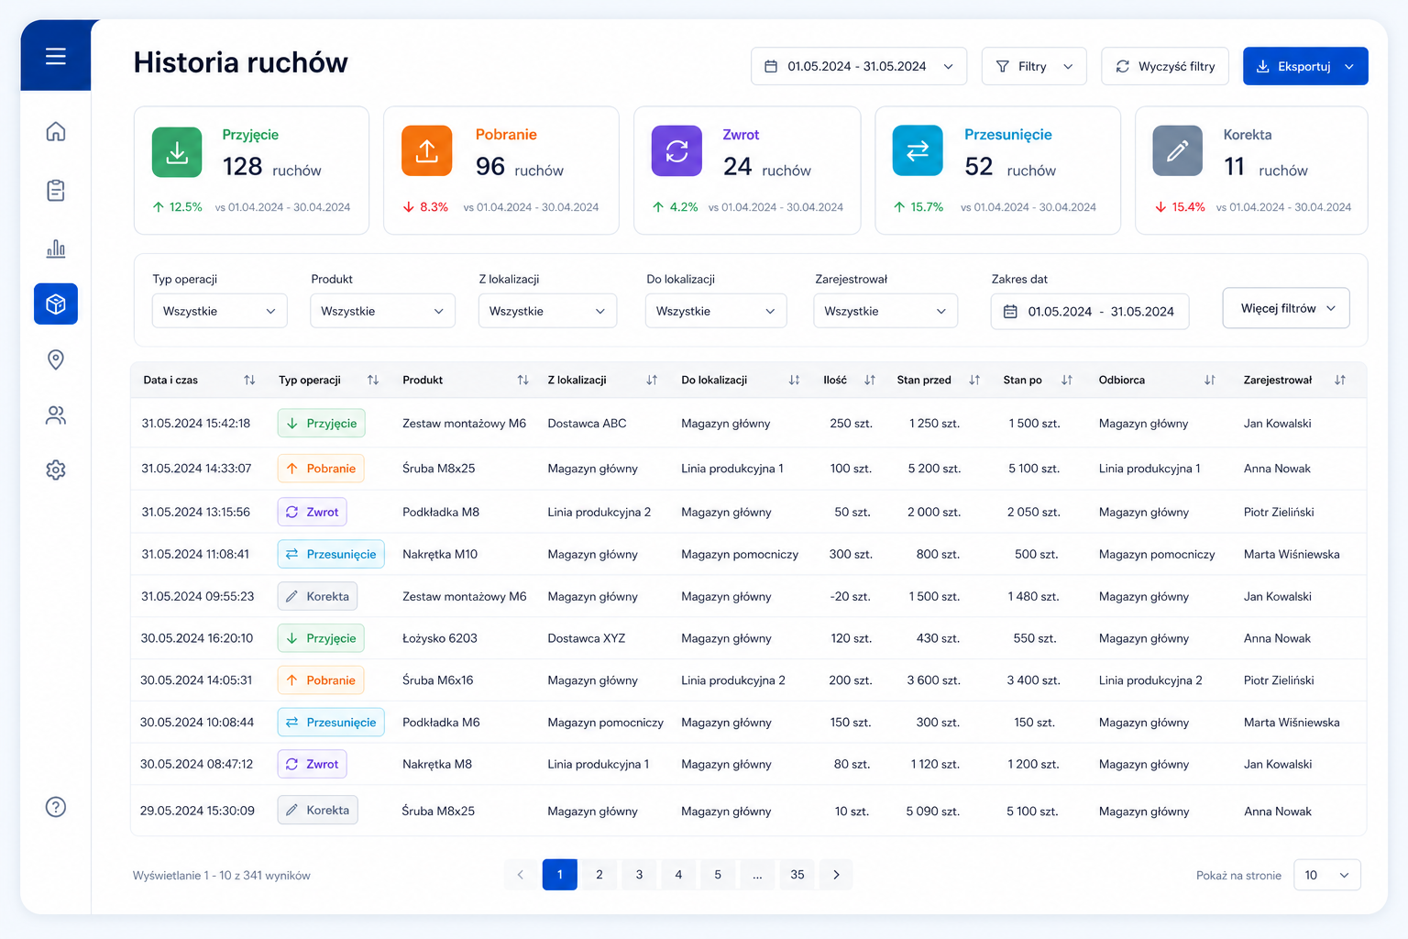Image resolution: width=1408 pixels, height=939 pixels.
Task: Open the bar chart reports sidebar icon
Action: 56,248
